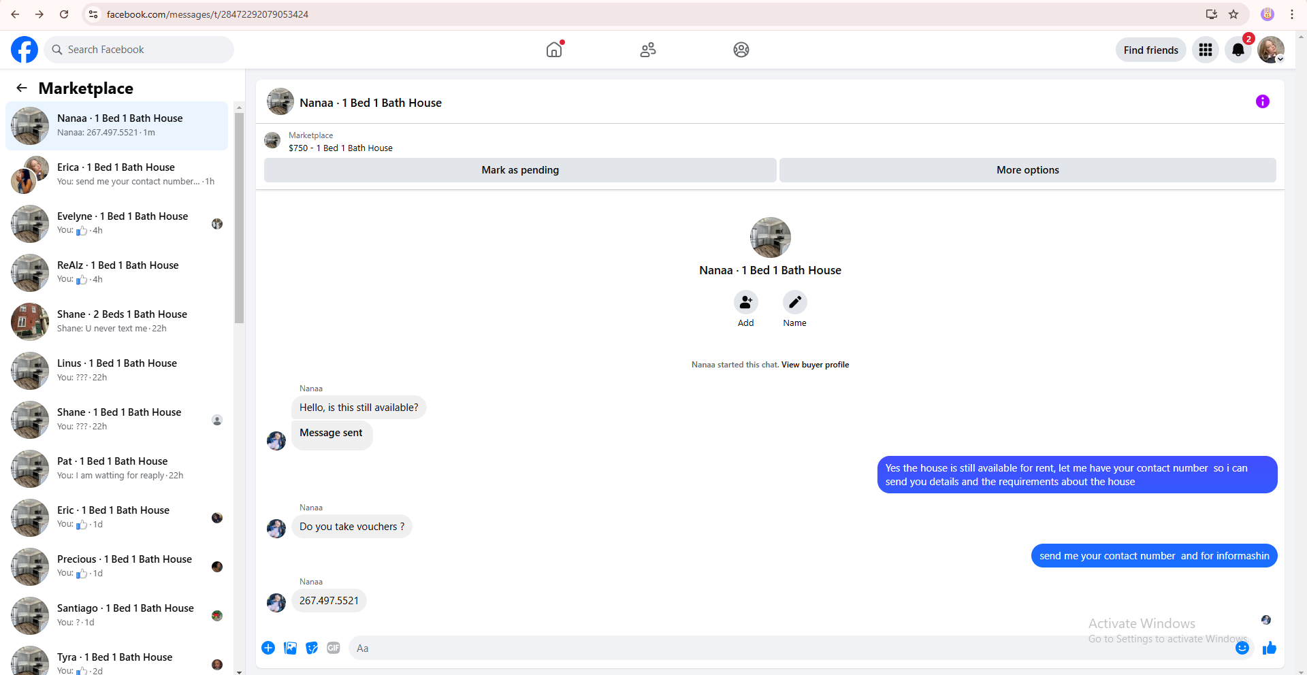This screenshot has height=675, width=1307.
Task: Follow the View buyer profile link
Action: tap(816, 365)
